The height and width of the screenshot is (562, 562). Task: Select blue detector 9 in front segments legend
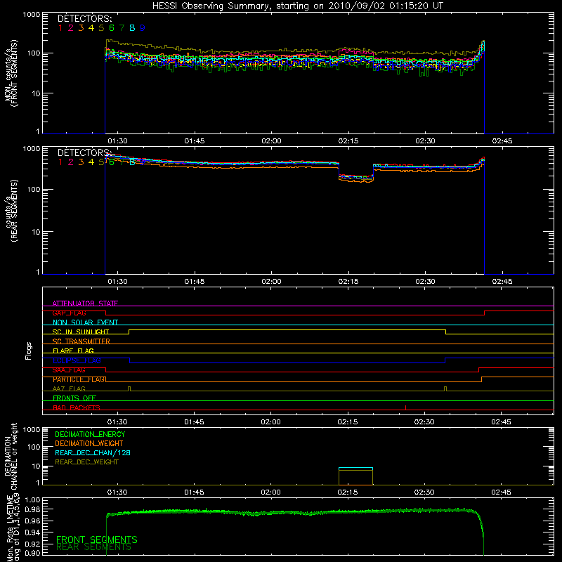coord(143,28)
